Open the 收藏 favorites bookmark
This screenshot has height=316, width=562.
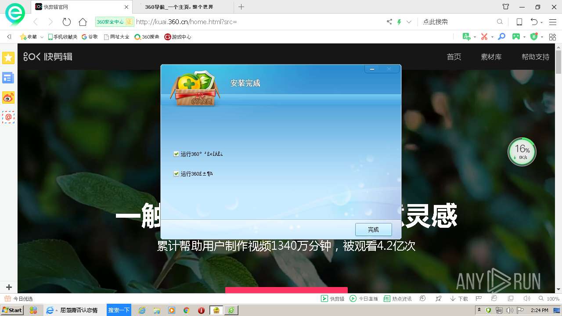(x=29, y=37)
